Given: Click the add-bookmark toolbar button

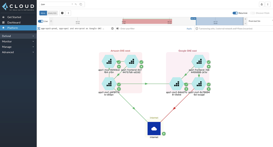Looking at the screenshot, I should pyautogui.click(x=62, y=13).
